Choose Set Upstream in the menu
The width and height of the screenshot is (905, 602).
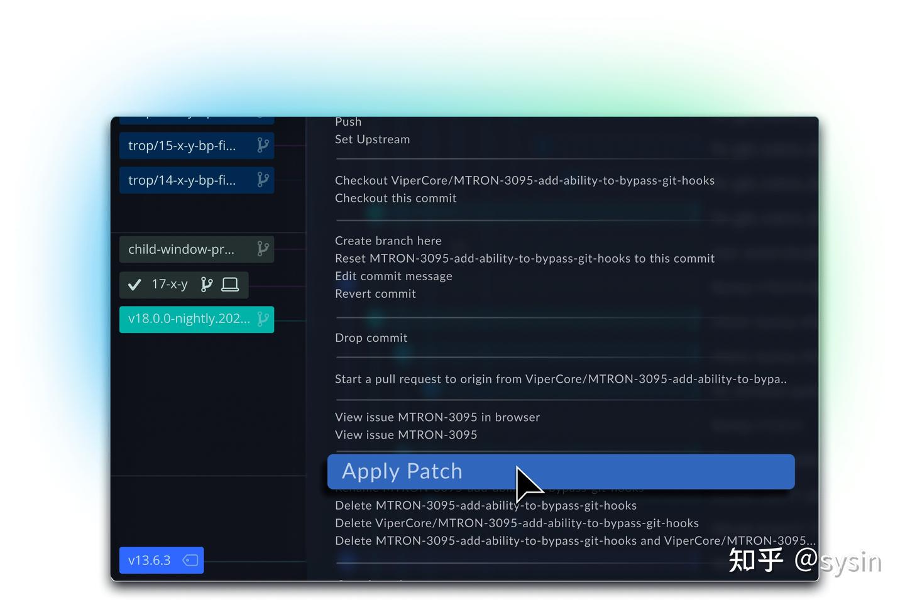pos(372,139)
